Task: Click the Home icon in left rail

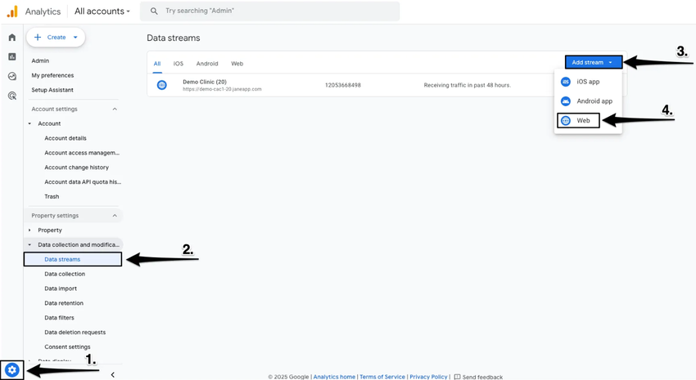Action: point(12,38)
